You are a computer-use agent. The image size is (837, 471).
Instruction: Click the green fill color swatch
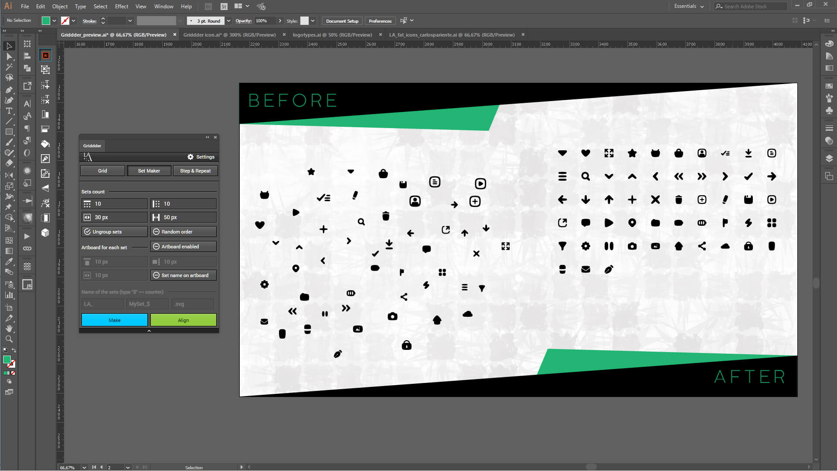(x=45, y=20)
